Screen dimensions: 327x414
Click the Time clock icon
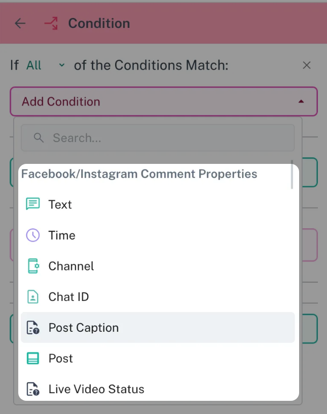tap(32, 235)
